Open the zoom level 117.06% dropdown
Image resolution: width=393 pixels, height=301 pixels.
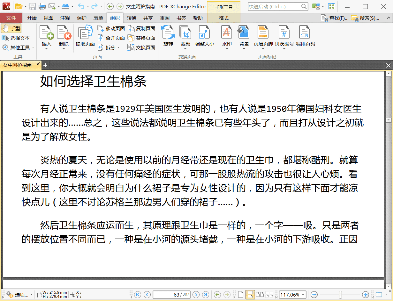[x=303, y=295]
